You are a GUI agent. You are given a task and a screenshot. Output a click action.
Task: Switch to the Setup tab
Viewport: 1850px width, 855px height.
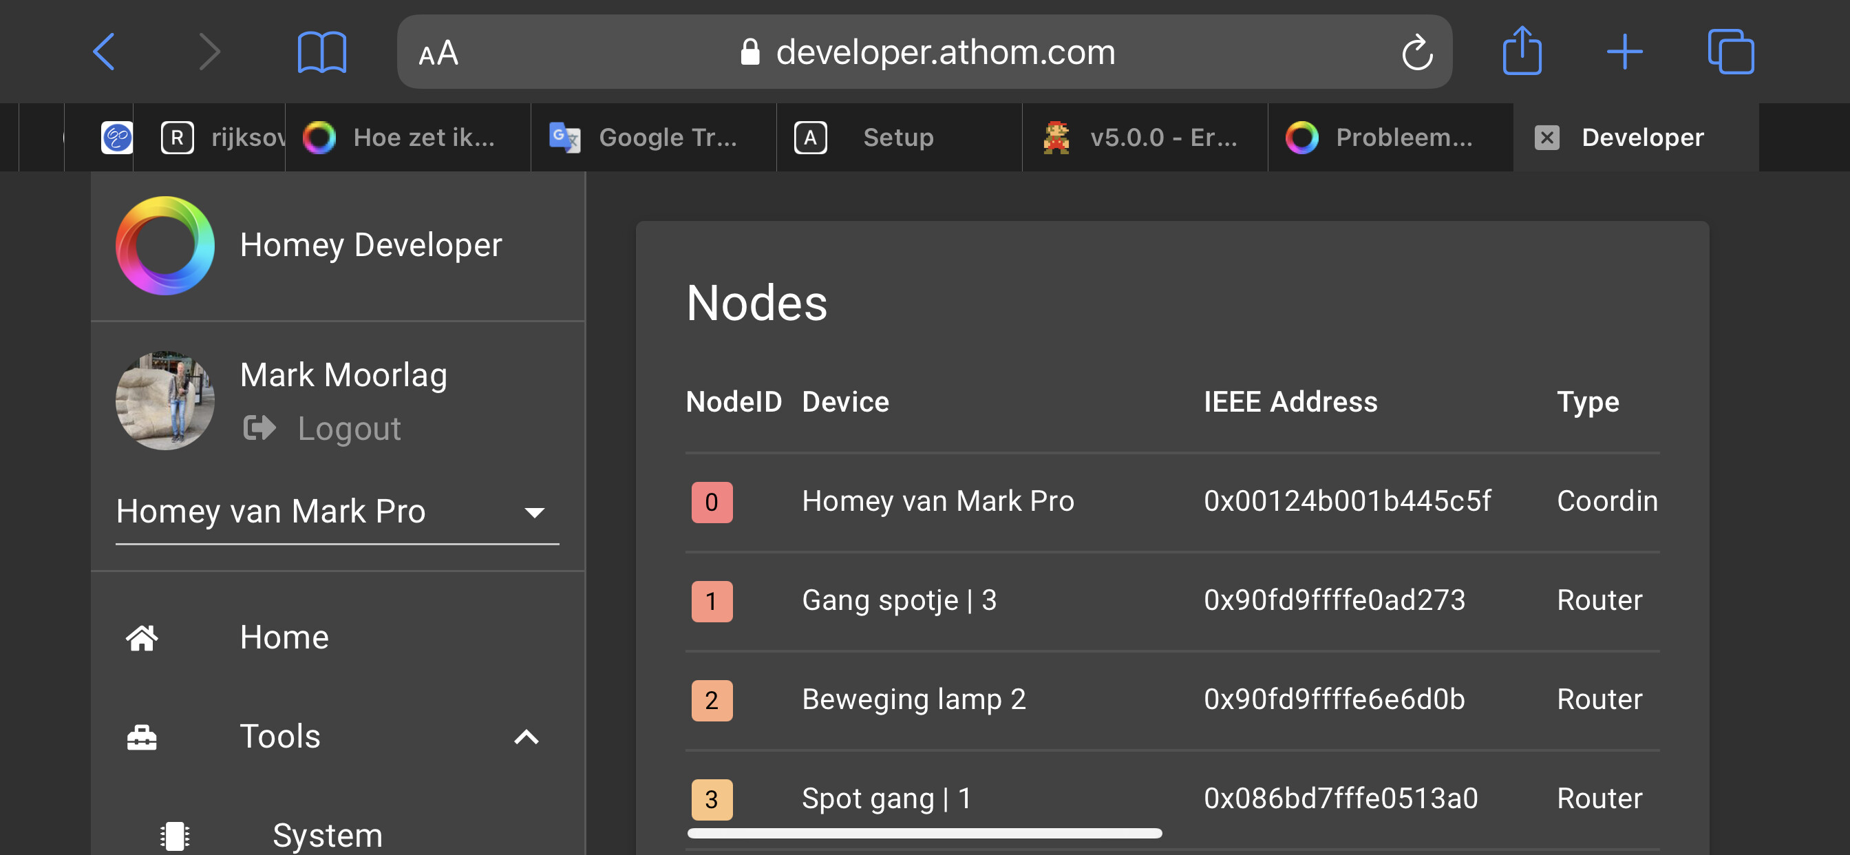pos(897,137)
